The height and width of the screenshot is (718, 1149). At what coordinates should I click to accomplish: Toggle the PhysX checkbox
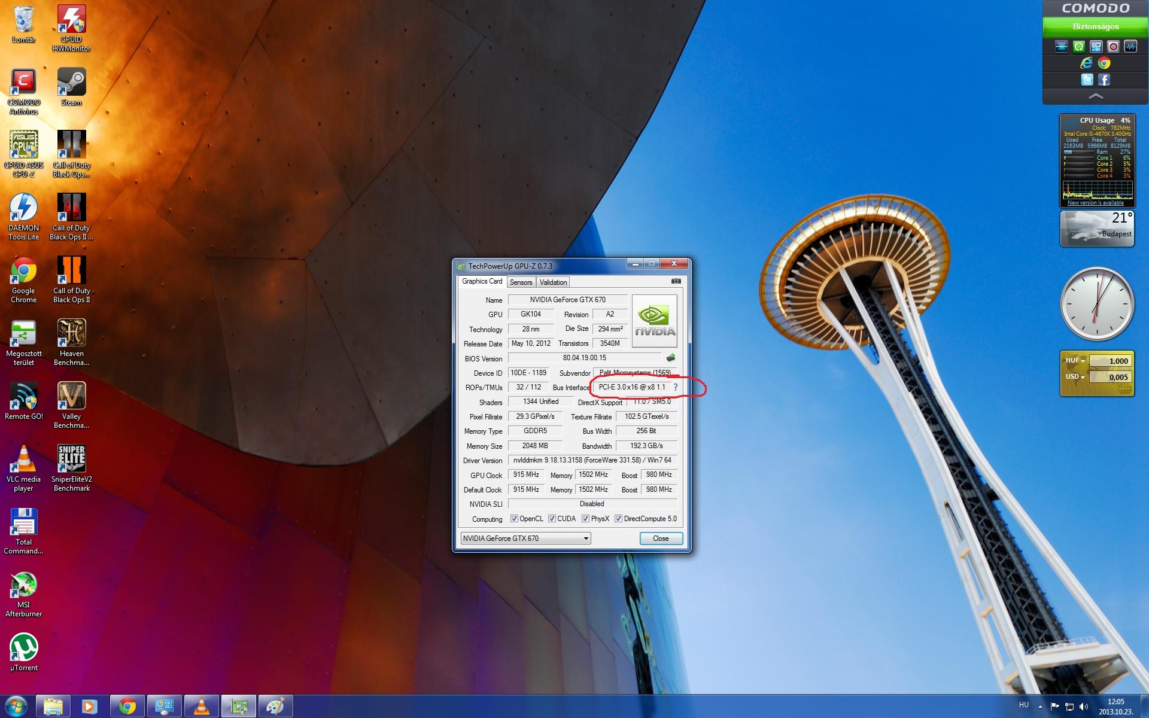[x=585, y=519]
